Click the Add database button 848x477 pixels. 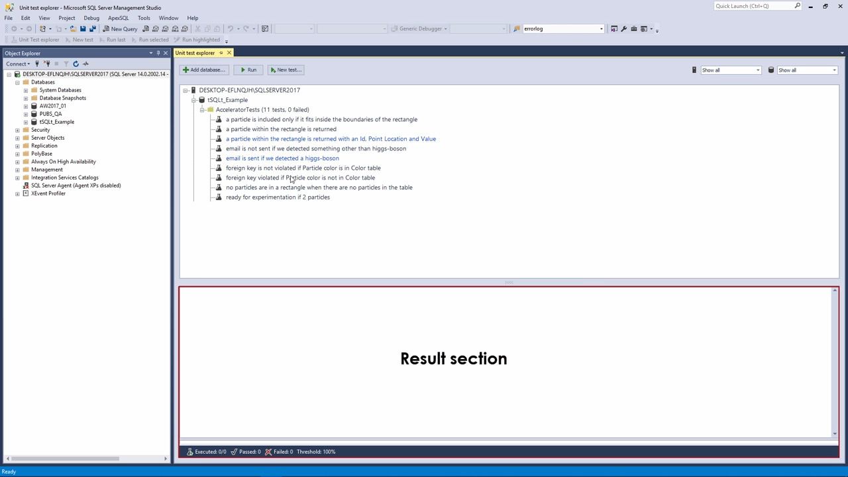point(205,70)
